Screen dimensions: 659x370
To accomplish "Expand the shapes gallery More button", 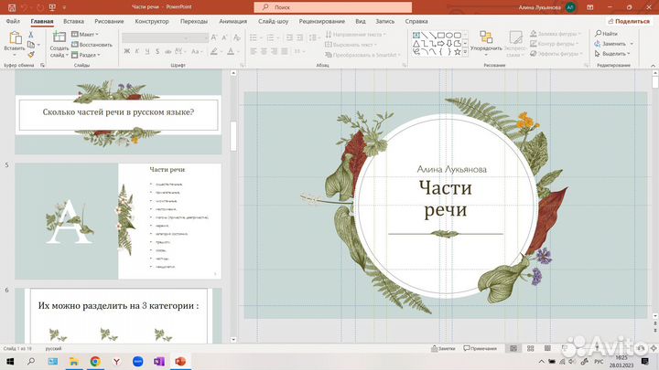I will (465, 52).
